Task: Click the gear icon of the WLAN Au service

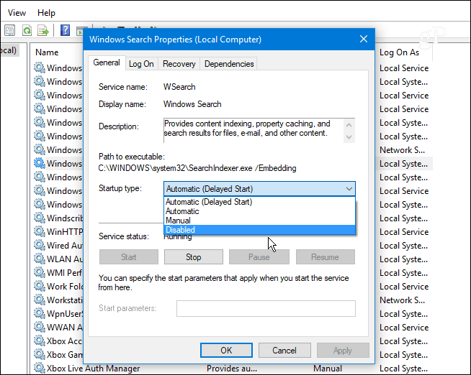Action: (x=40, y=259)
